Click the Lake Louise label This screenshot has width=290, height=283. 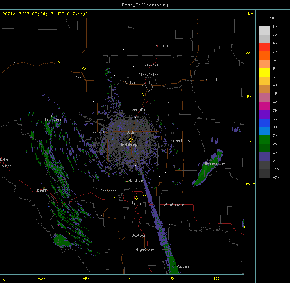[6, 163]
